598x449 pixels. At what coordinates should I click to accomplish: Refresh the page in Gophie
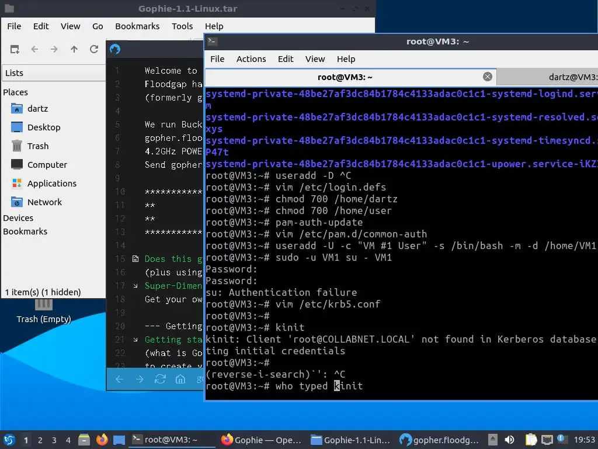tap(160, 379)
